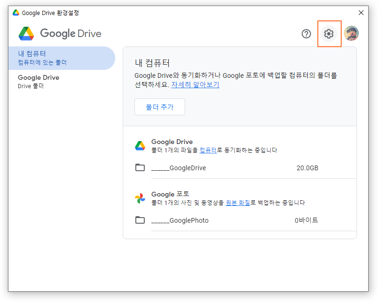
Task: Follow the 컴퓨터 link under Google Drive
Action: click(208, 150)
